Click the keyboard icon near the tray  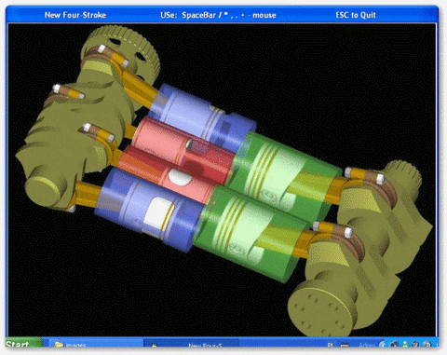[345, 345]
